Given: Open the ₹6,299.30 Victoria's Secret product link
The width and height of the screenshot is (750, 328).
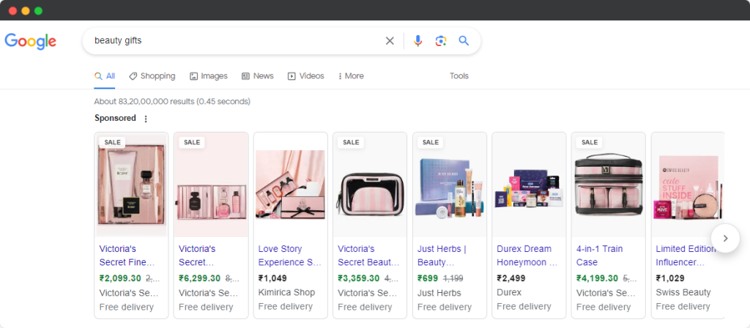Looking at the screenshot, I should (x=197, y=256).
